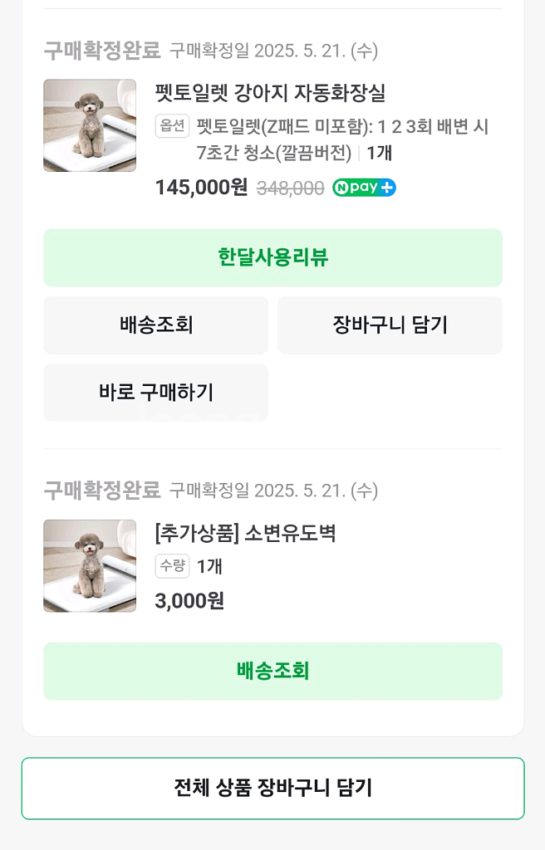Tap the 구매확정일 date above 소변유도벽 item

coord(273,491)
